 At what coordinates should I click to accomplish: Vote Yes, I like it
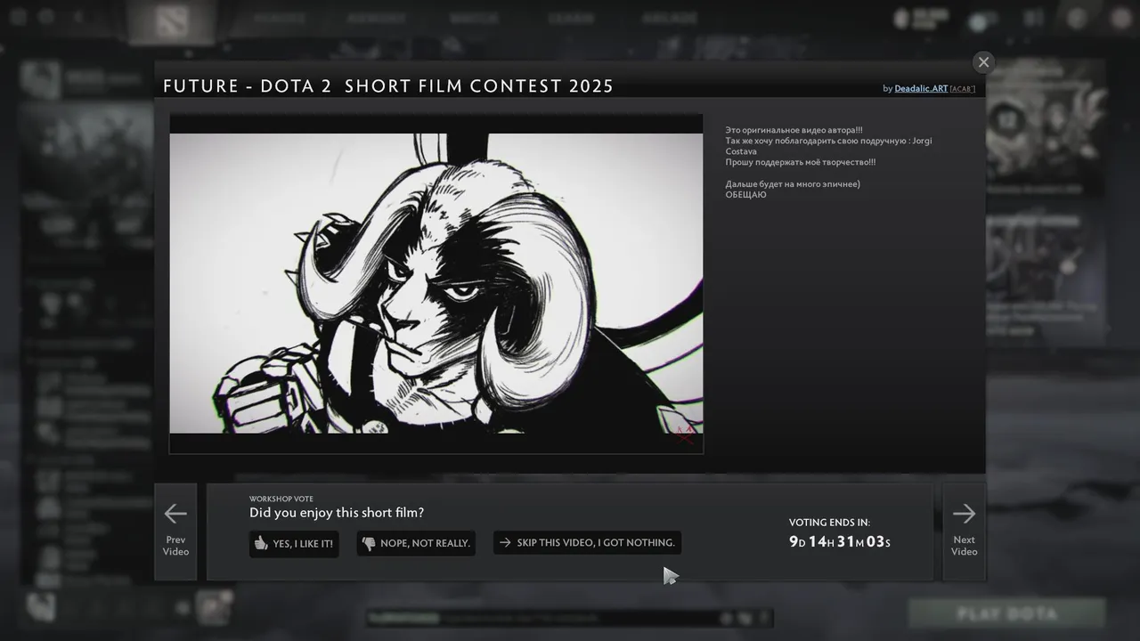click(294, 543)
